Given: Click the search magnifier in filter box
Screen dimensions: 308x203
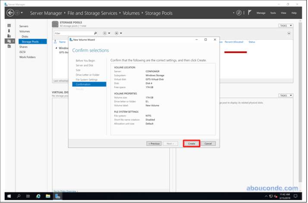Looking at the screenshot, I should click(x=95, y=33).
